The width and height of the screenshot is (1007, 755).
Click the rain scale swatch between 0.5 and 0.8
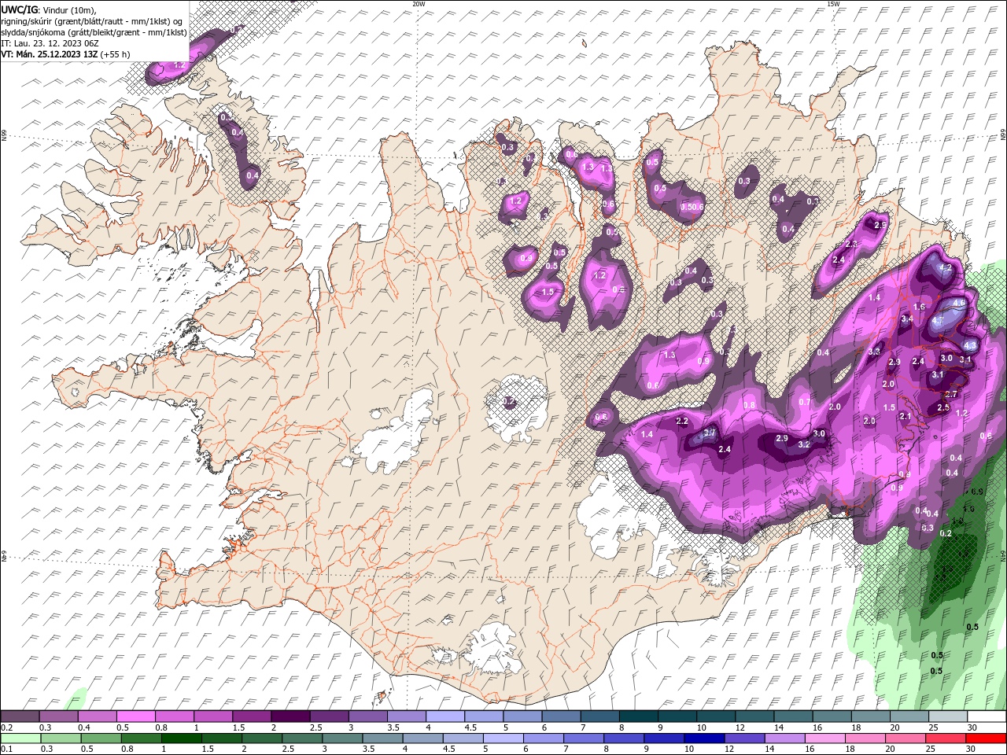tap(101, 738)
